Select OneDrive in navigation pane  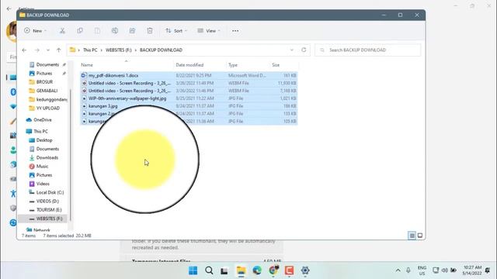pyautogui.click(x=40, y=120)
